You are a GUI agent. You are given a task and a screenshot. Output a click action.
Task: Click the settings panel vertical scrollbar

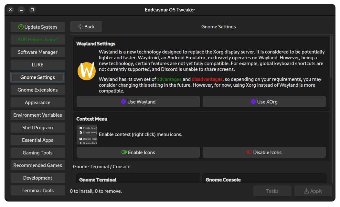click(x=331, y=57)
